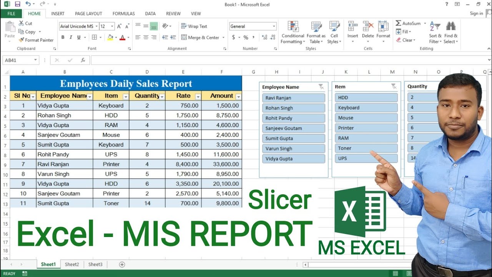492x277 pixels.
Task: Open the General number format dropdown
Action: click(274, 26)
